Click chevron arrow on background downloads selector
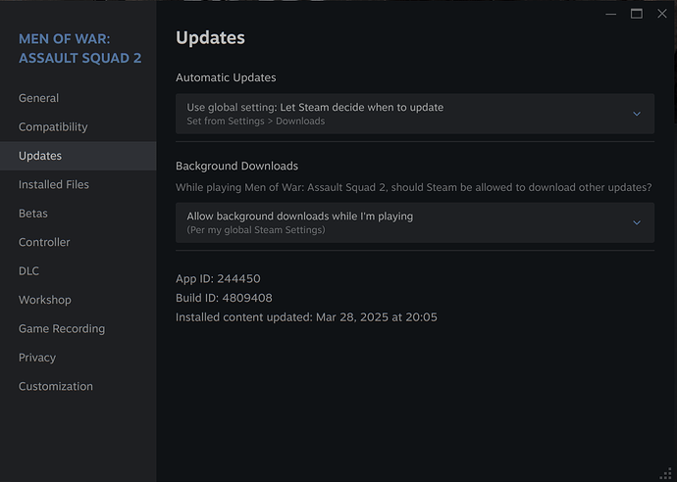 point(636,222)
